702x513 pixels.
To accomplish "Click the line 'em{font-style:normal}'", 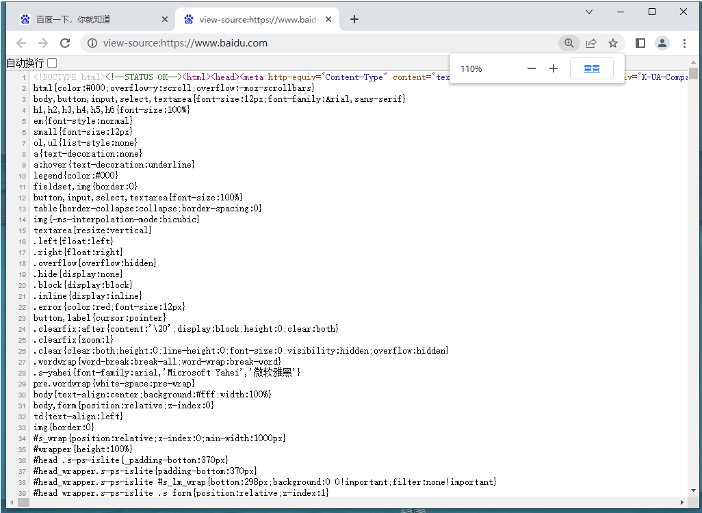I will tap(83, 121).
